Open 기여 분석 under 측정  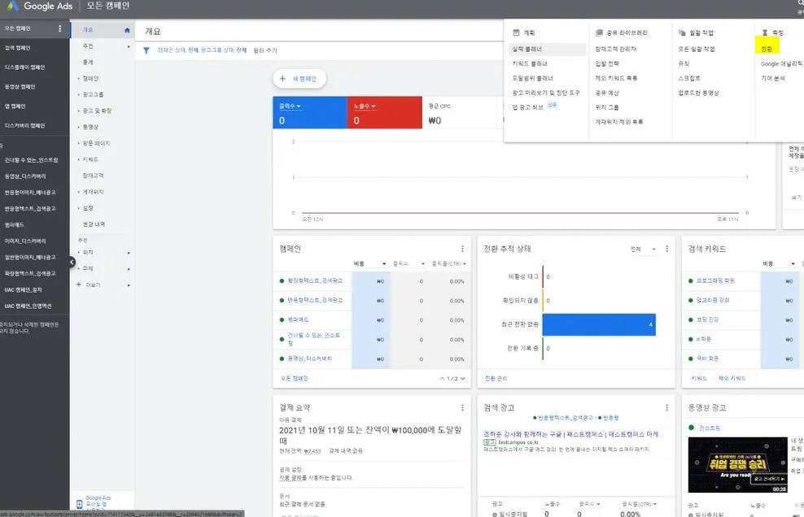(x=773, y=78)
